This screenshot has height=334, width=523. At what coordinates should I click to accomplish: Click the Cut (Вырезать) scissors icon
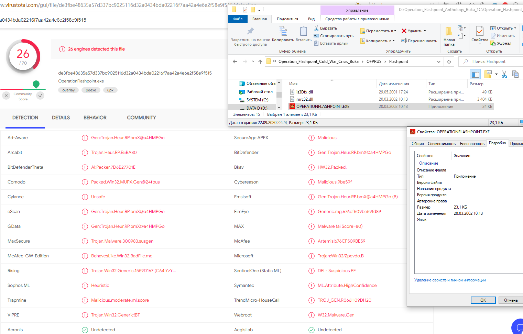[316, 28]
